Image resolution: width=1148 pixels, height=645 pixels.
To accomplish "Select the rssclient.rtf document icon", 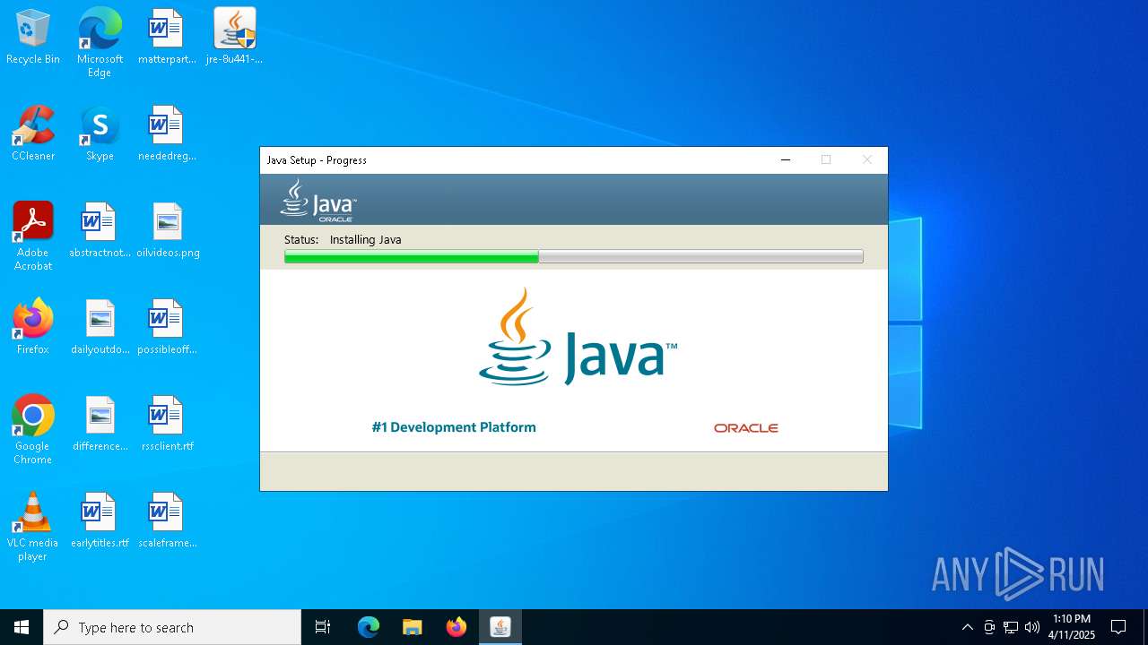I will point(167,425).
